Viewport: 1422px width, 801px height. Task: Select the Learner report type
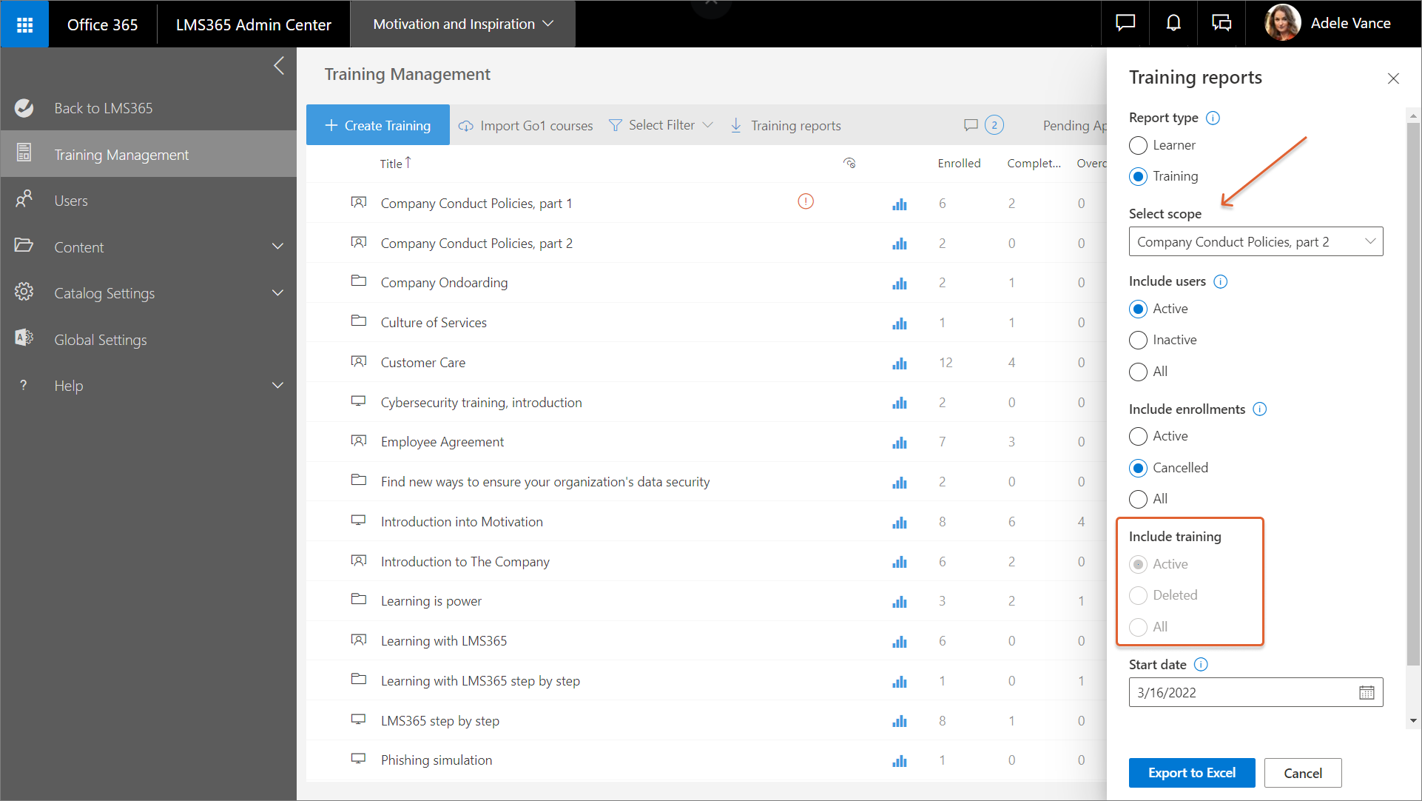[x=1139, y=146]
